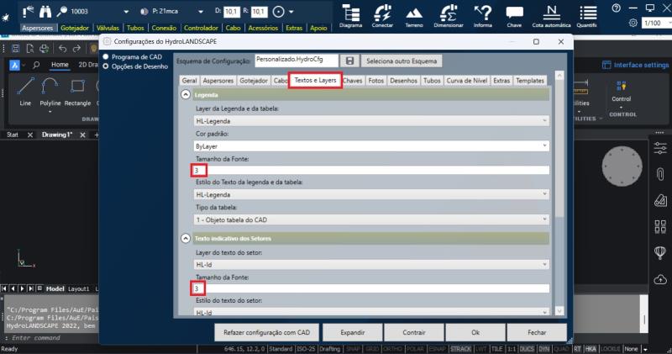Click the Dimensionar icon
The width and height of the screenshot is (672, 354).
(x=449, y=13)
